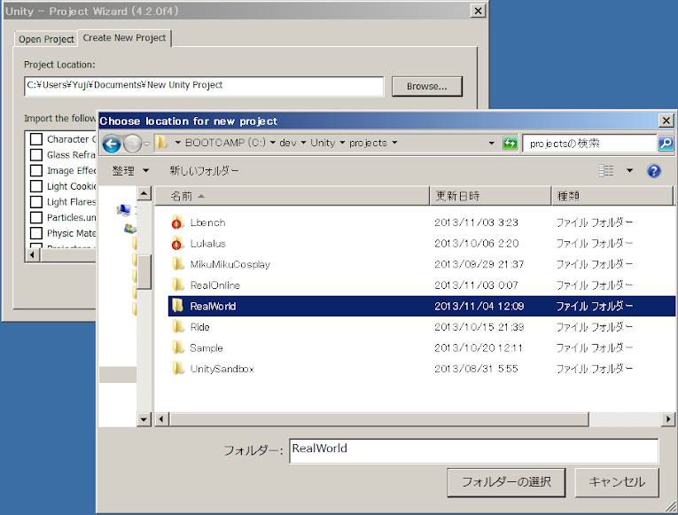
Task: Click the MikuMikuCosplay folder icon
Action: click(x=178, y=264)
